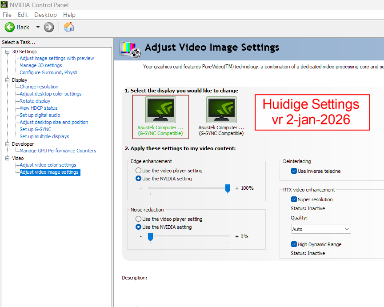Click the 'Description:' label
Screen dimensions: 384x307
135,278
